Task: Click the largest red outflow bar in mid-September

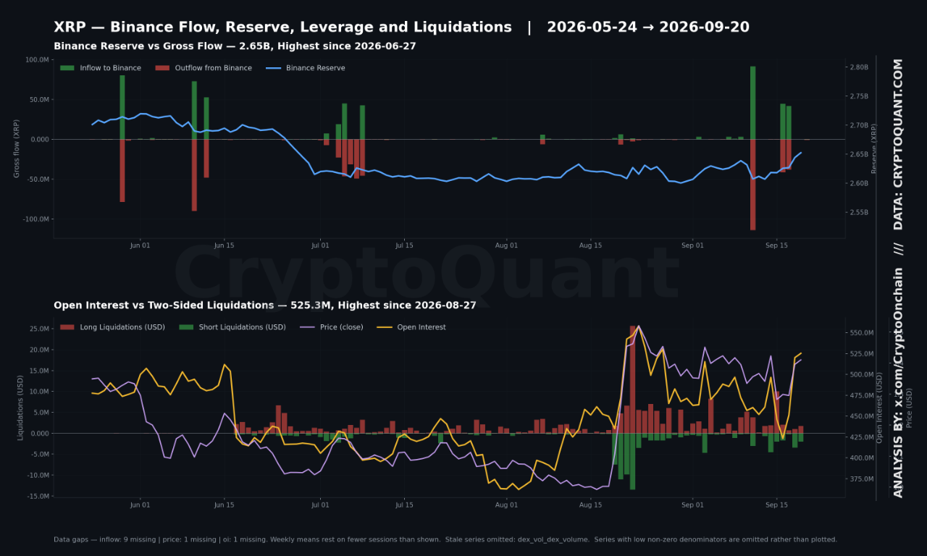Action: (x=753, y=185)
